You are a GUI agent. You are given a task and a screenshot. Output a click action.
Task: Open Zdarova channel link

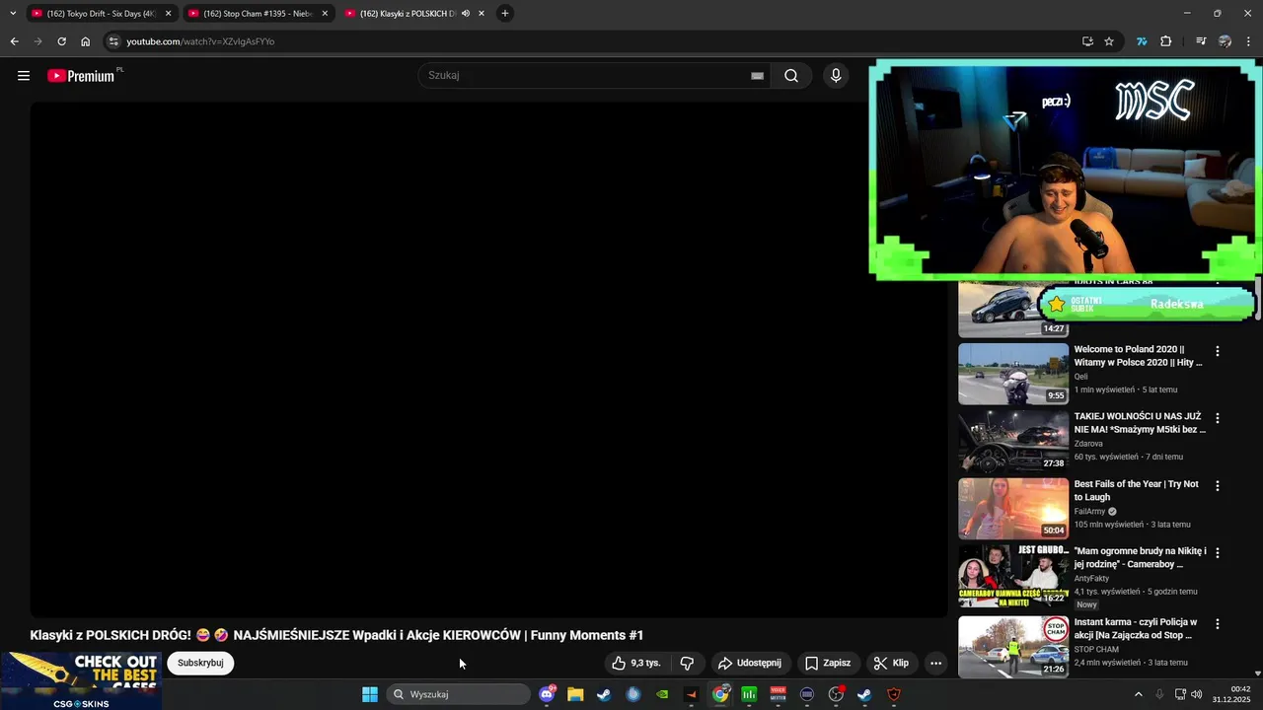(1088, 444)
